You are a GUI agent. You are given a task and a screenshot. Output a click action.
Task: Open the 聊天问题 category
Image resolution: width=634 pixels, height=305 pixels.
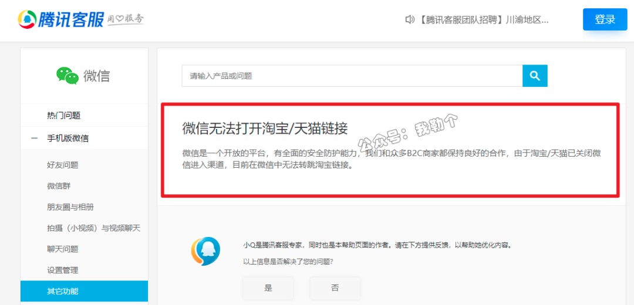(63, 249)
